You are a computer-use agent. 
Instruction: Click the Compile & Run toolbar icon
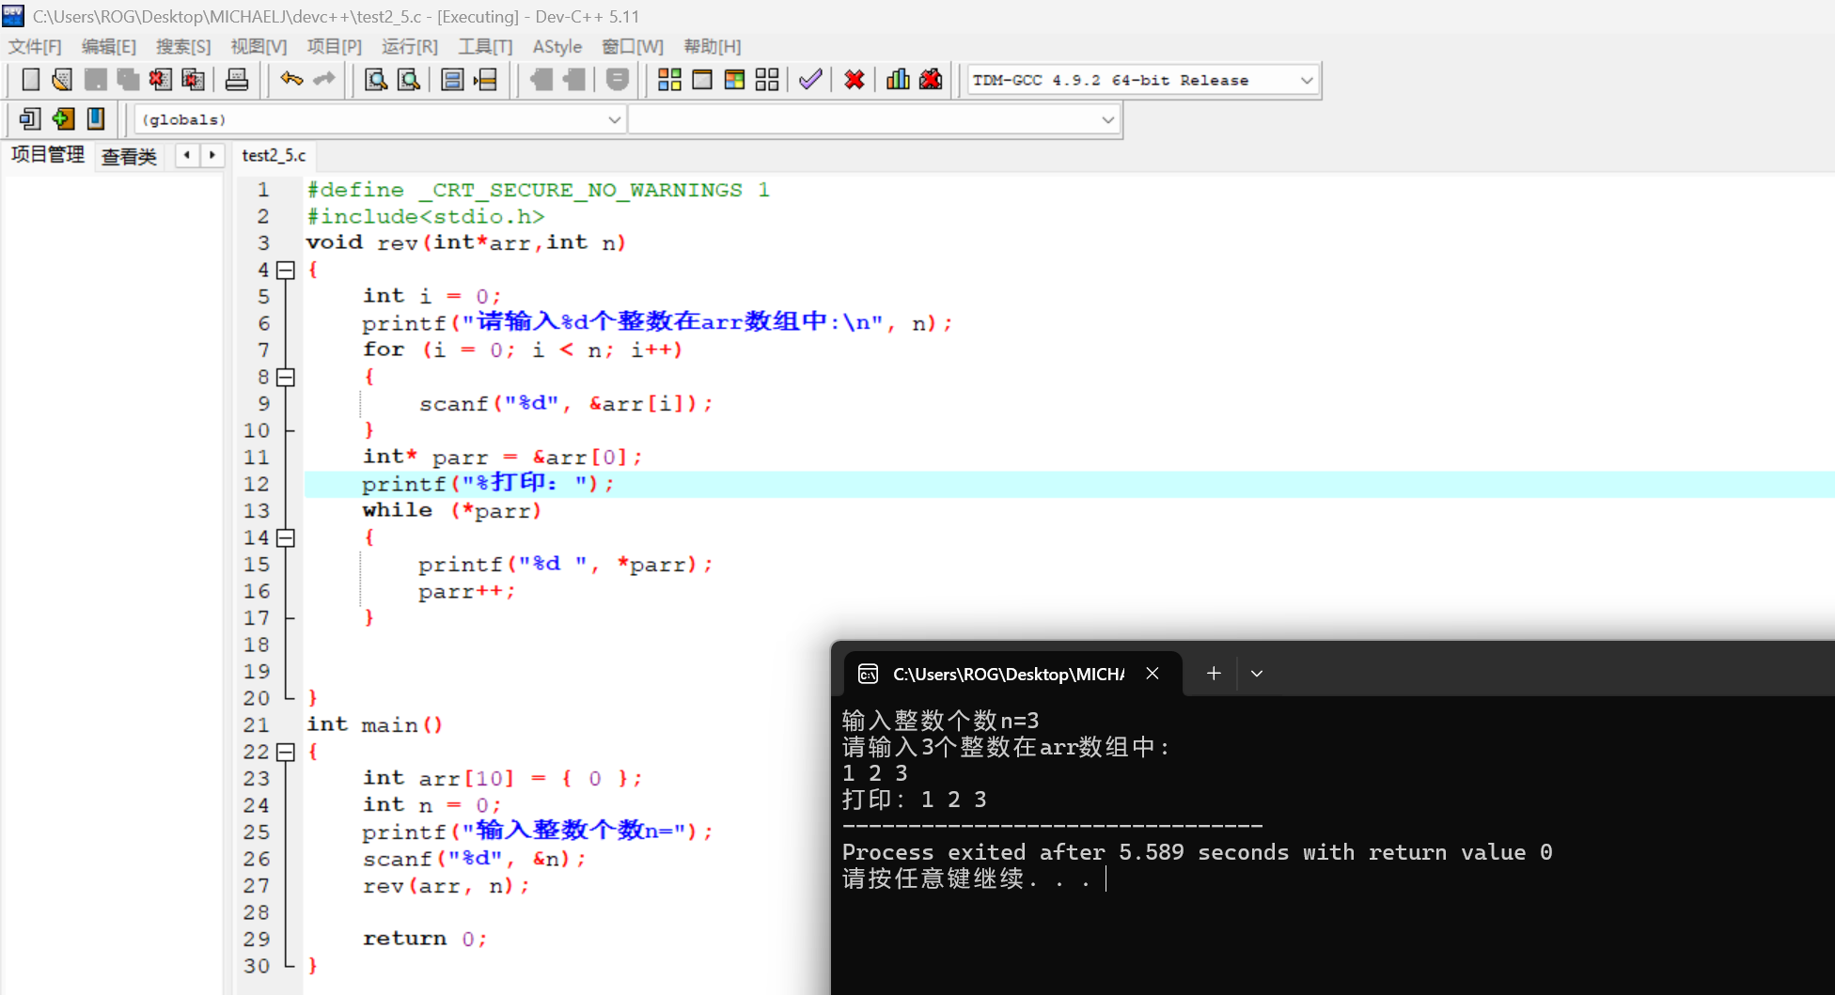point(734,80)
